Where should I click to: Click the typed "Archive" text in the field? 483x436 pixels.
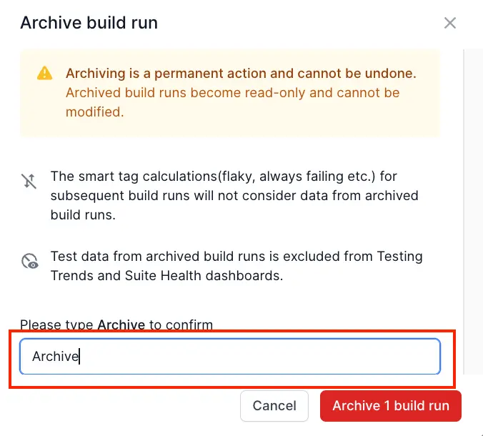tap(54, 356)
